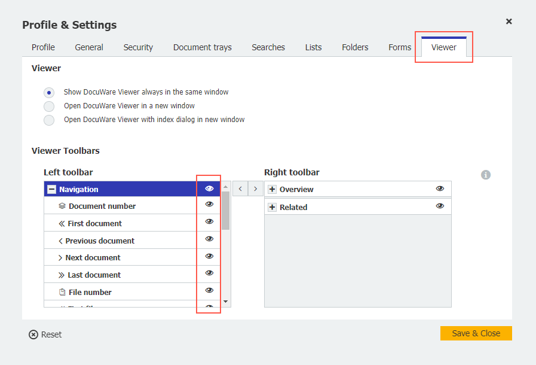Click the Document number stack icon

[x=62, y=206]
